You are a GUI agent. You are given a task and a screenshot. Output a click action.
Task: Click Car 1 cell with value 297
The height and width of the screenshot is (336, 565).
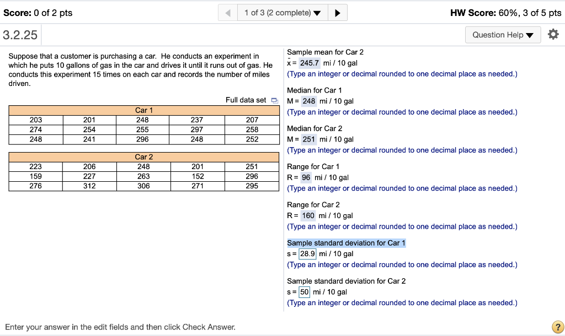pyautogui.click(x=197, y=129)
